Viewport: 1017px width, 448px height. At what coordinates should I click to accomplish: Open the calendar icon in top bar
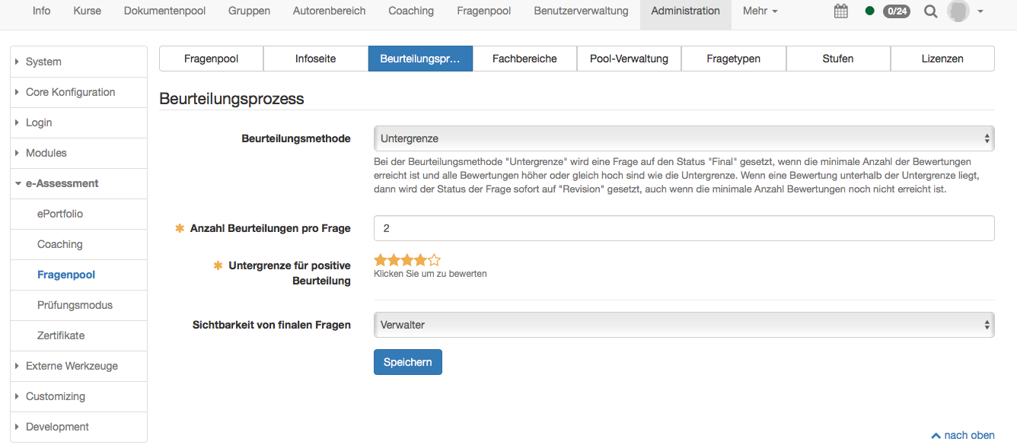point(841,11)
